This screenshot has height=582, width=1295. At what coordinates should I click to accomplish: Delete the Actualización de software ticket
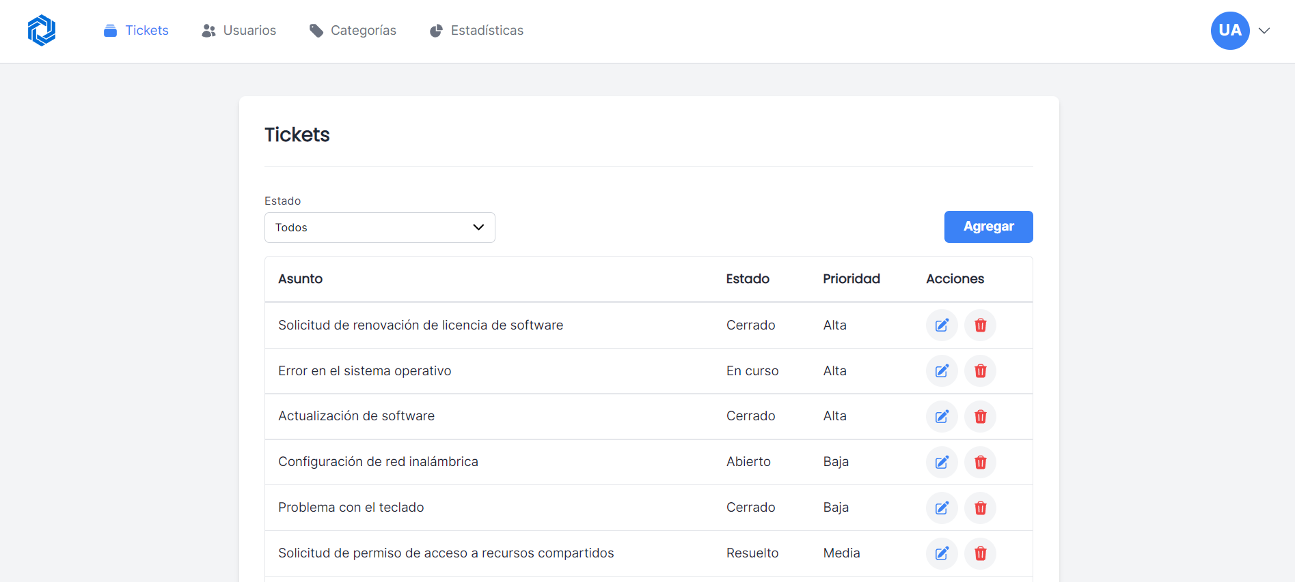(x=980, y=417)
